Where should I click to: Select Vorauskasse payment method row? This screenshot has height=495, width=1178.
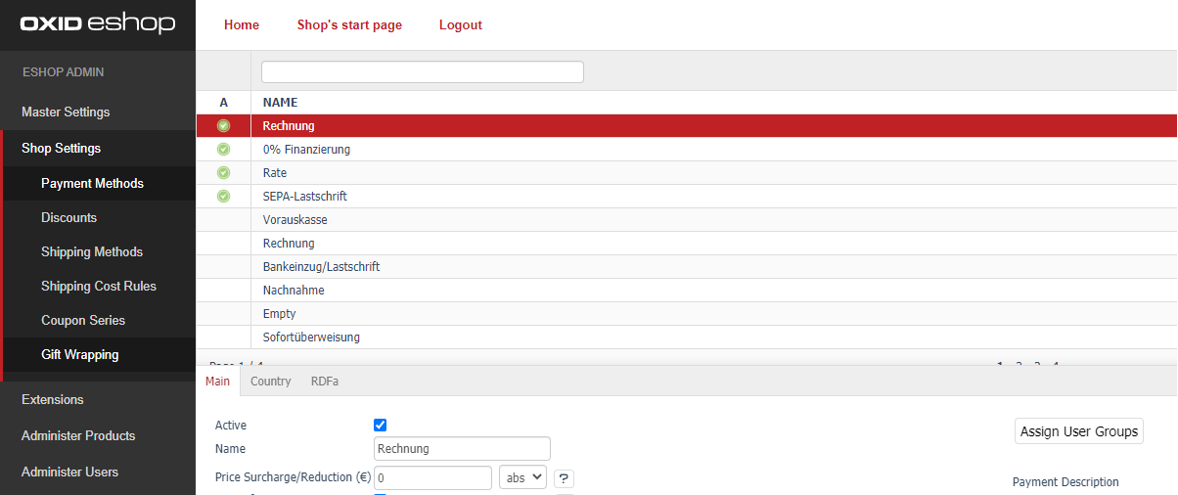coord(294,220)
